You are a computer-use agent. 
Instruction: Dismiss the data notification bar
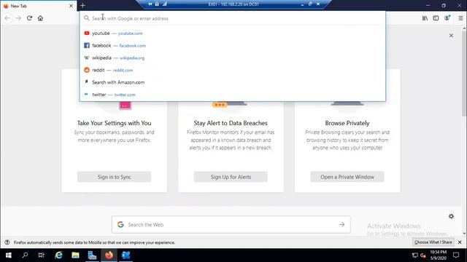[x=460, y=242]
